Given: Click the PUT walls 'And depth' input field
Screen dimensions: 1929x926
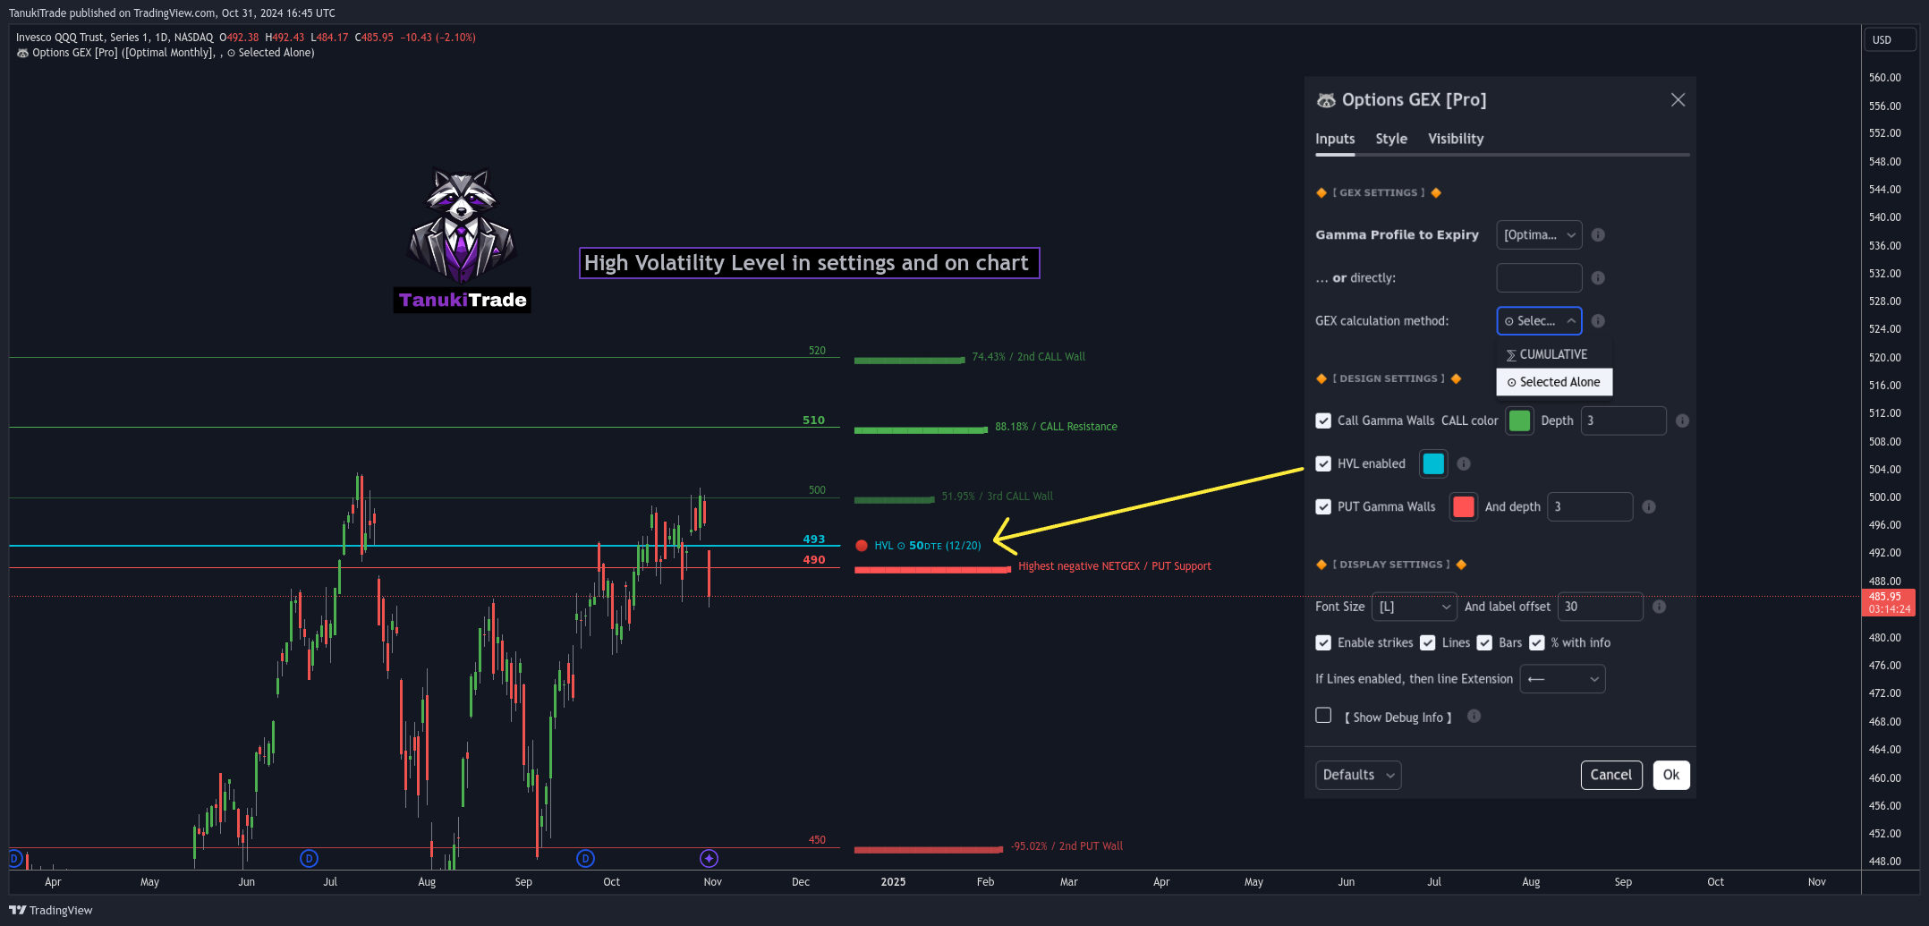Looking at the screenshot, I should [x=1590, y=506].
